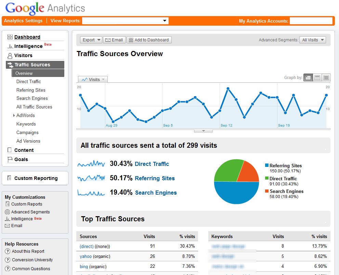Set graph by week view
This screenshot has height=275, width=339.
click(317, 78)
